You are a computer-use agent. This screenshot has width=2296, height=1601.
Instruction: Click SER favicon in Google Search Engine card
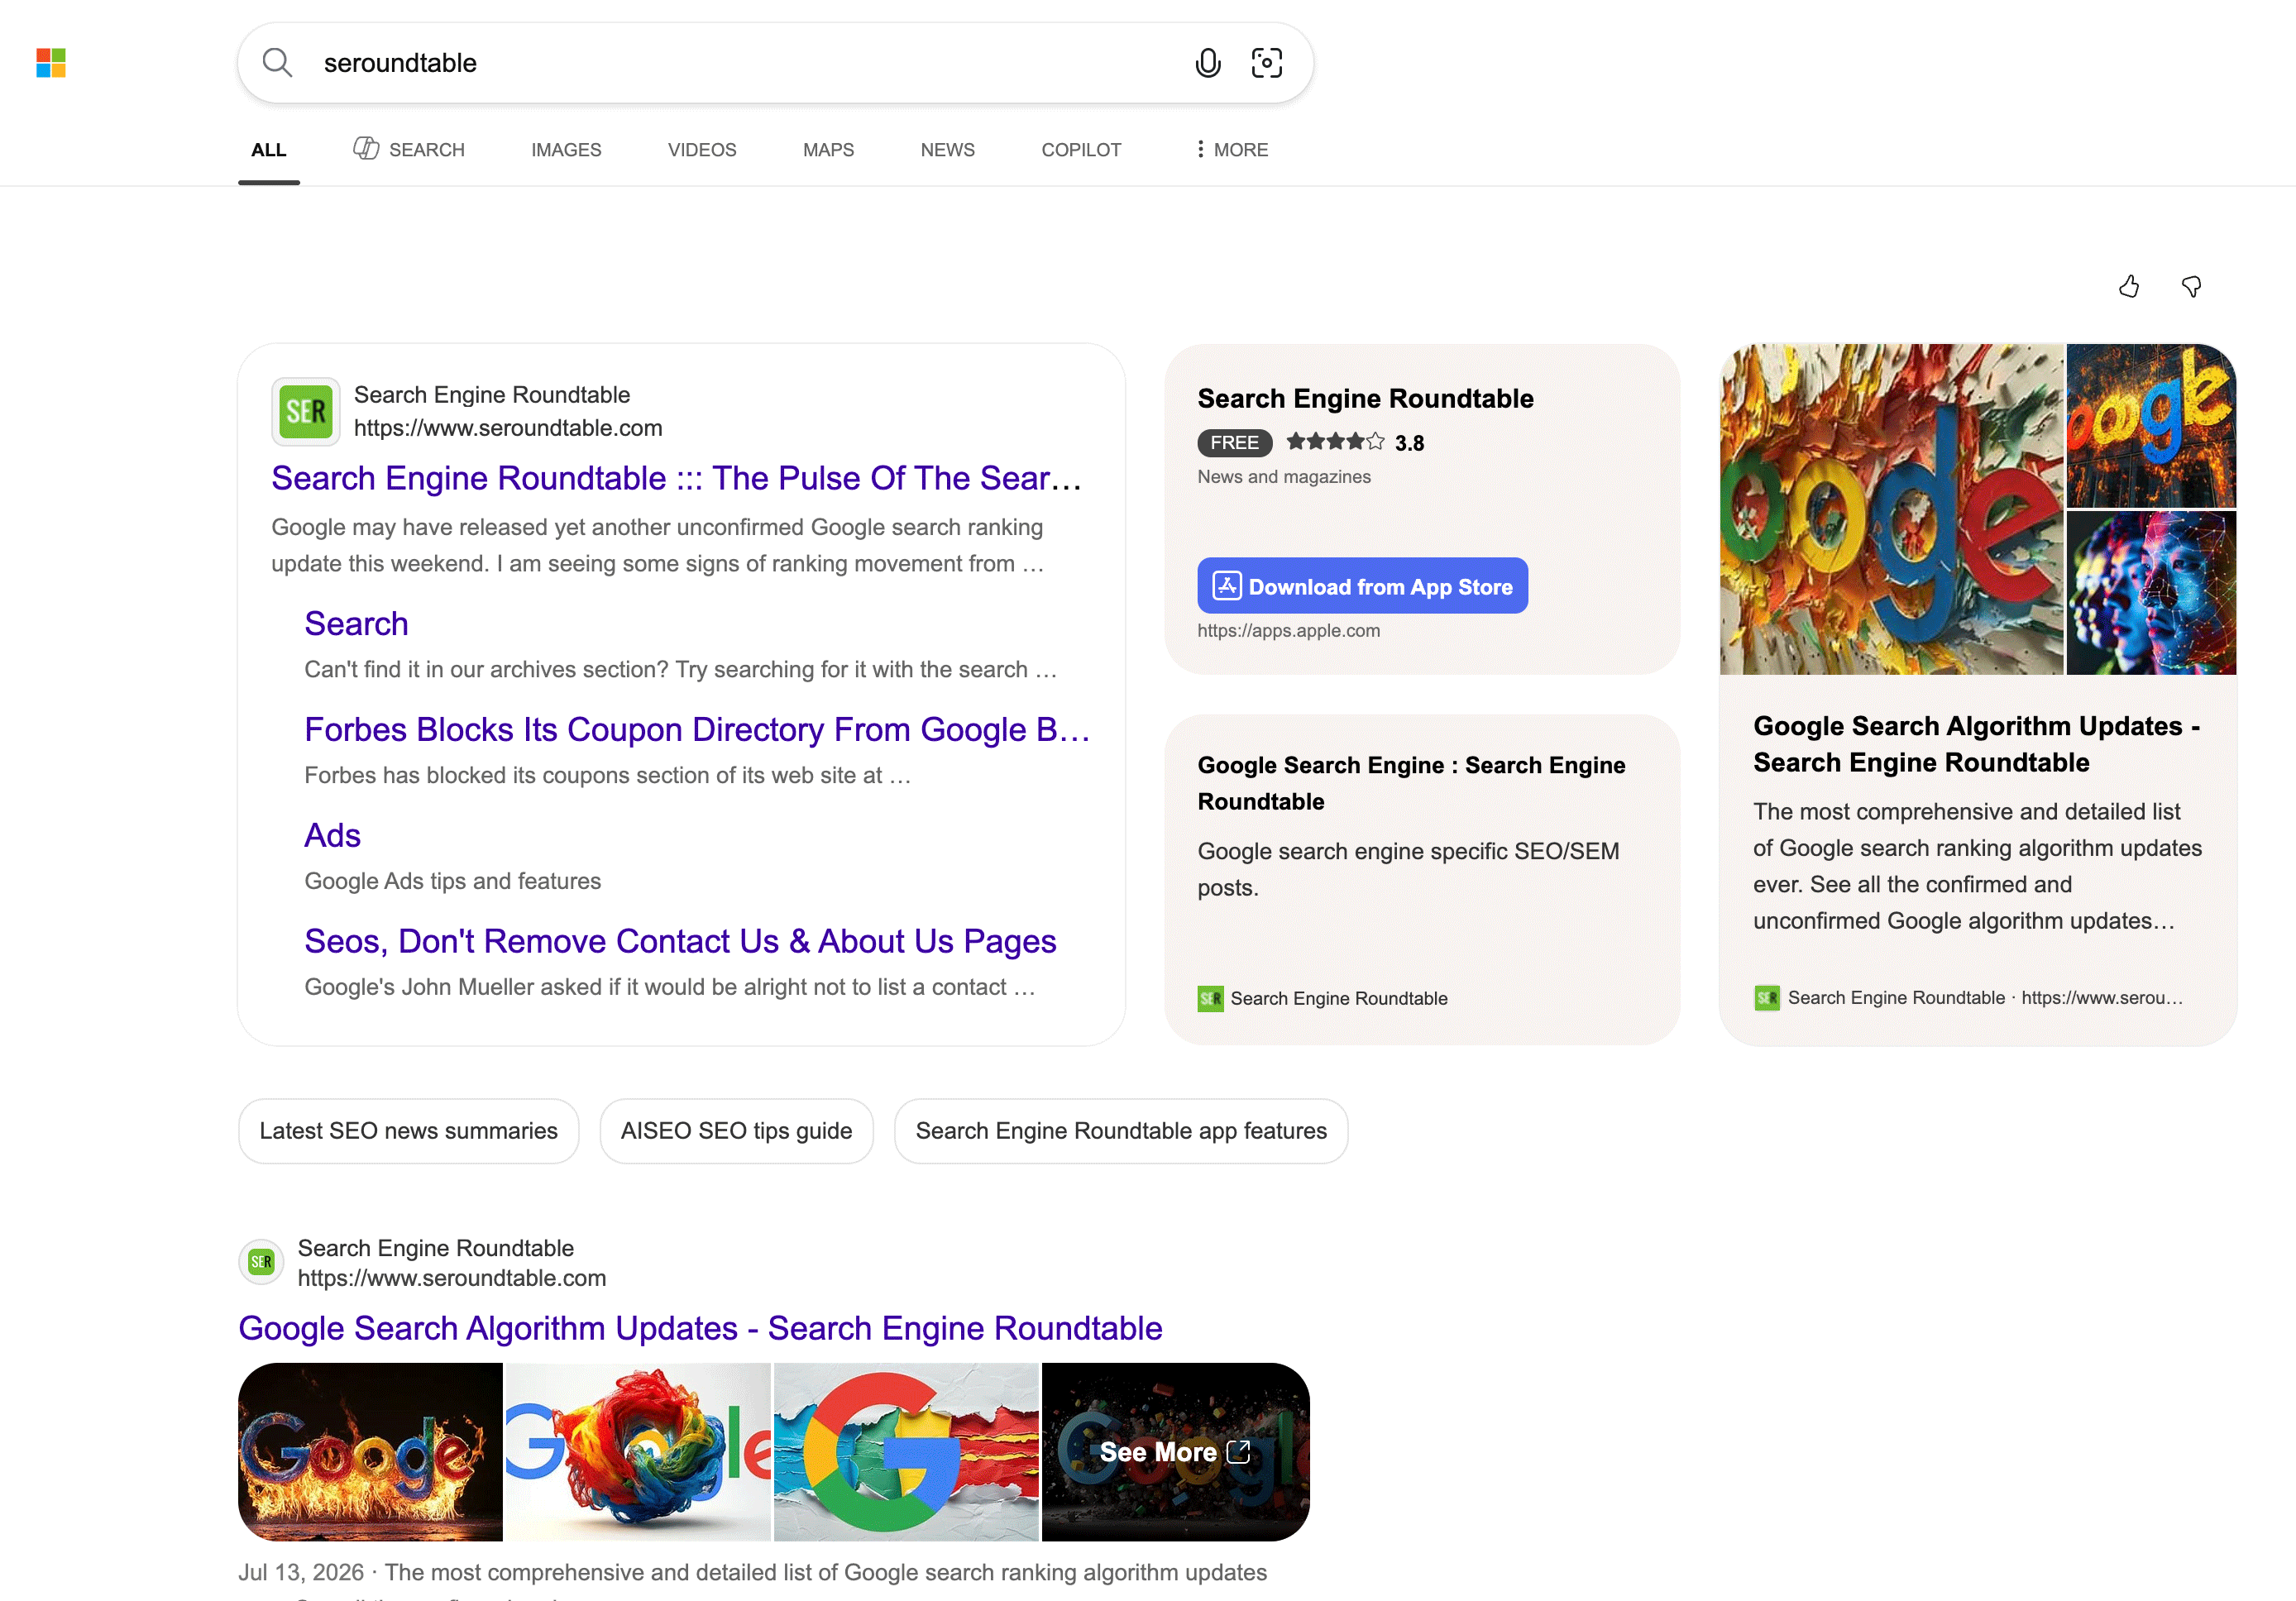pyautogui.click(x=1210, y=998)
